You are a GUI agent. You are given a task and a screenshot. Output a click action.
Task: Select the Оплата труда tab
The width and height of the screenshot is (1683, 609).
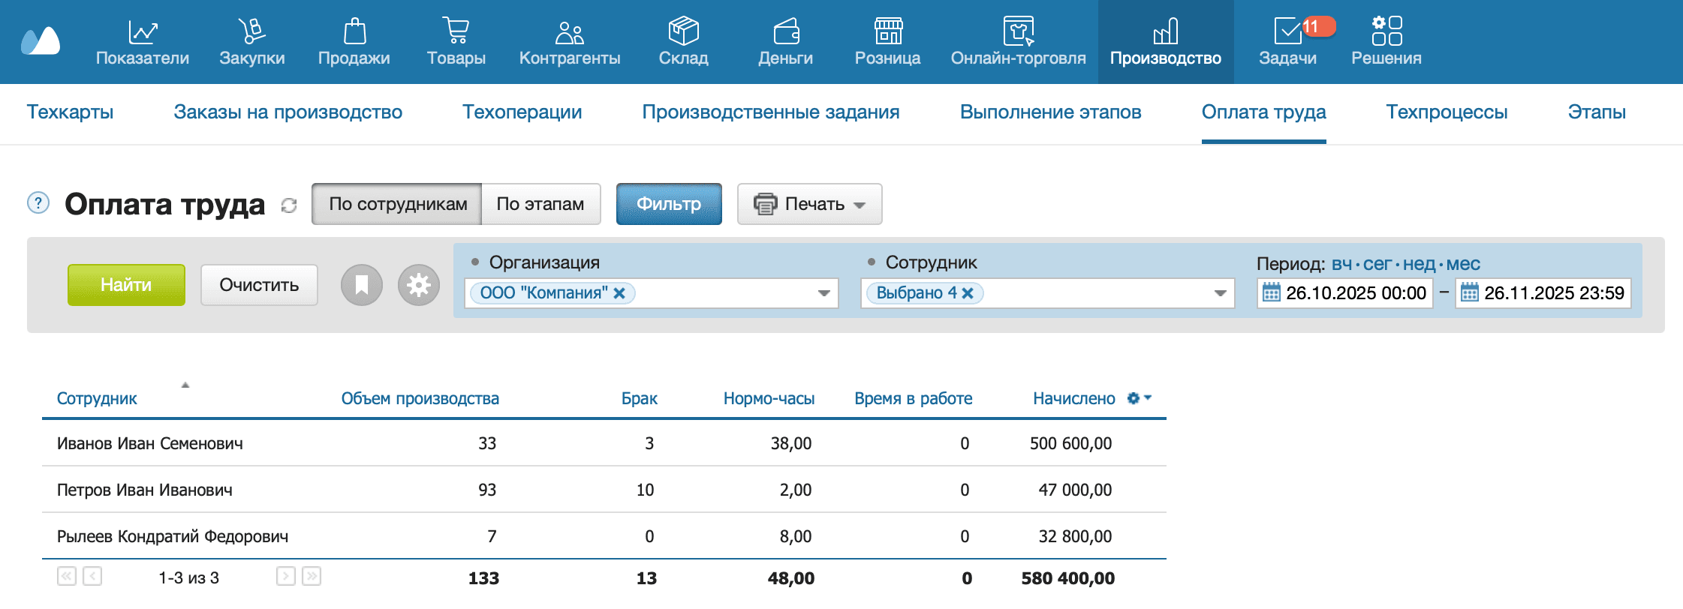point(1264,112)
